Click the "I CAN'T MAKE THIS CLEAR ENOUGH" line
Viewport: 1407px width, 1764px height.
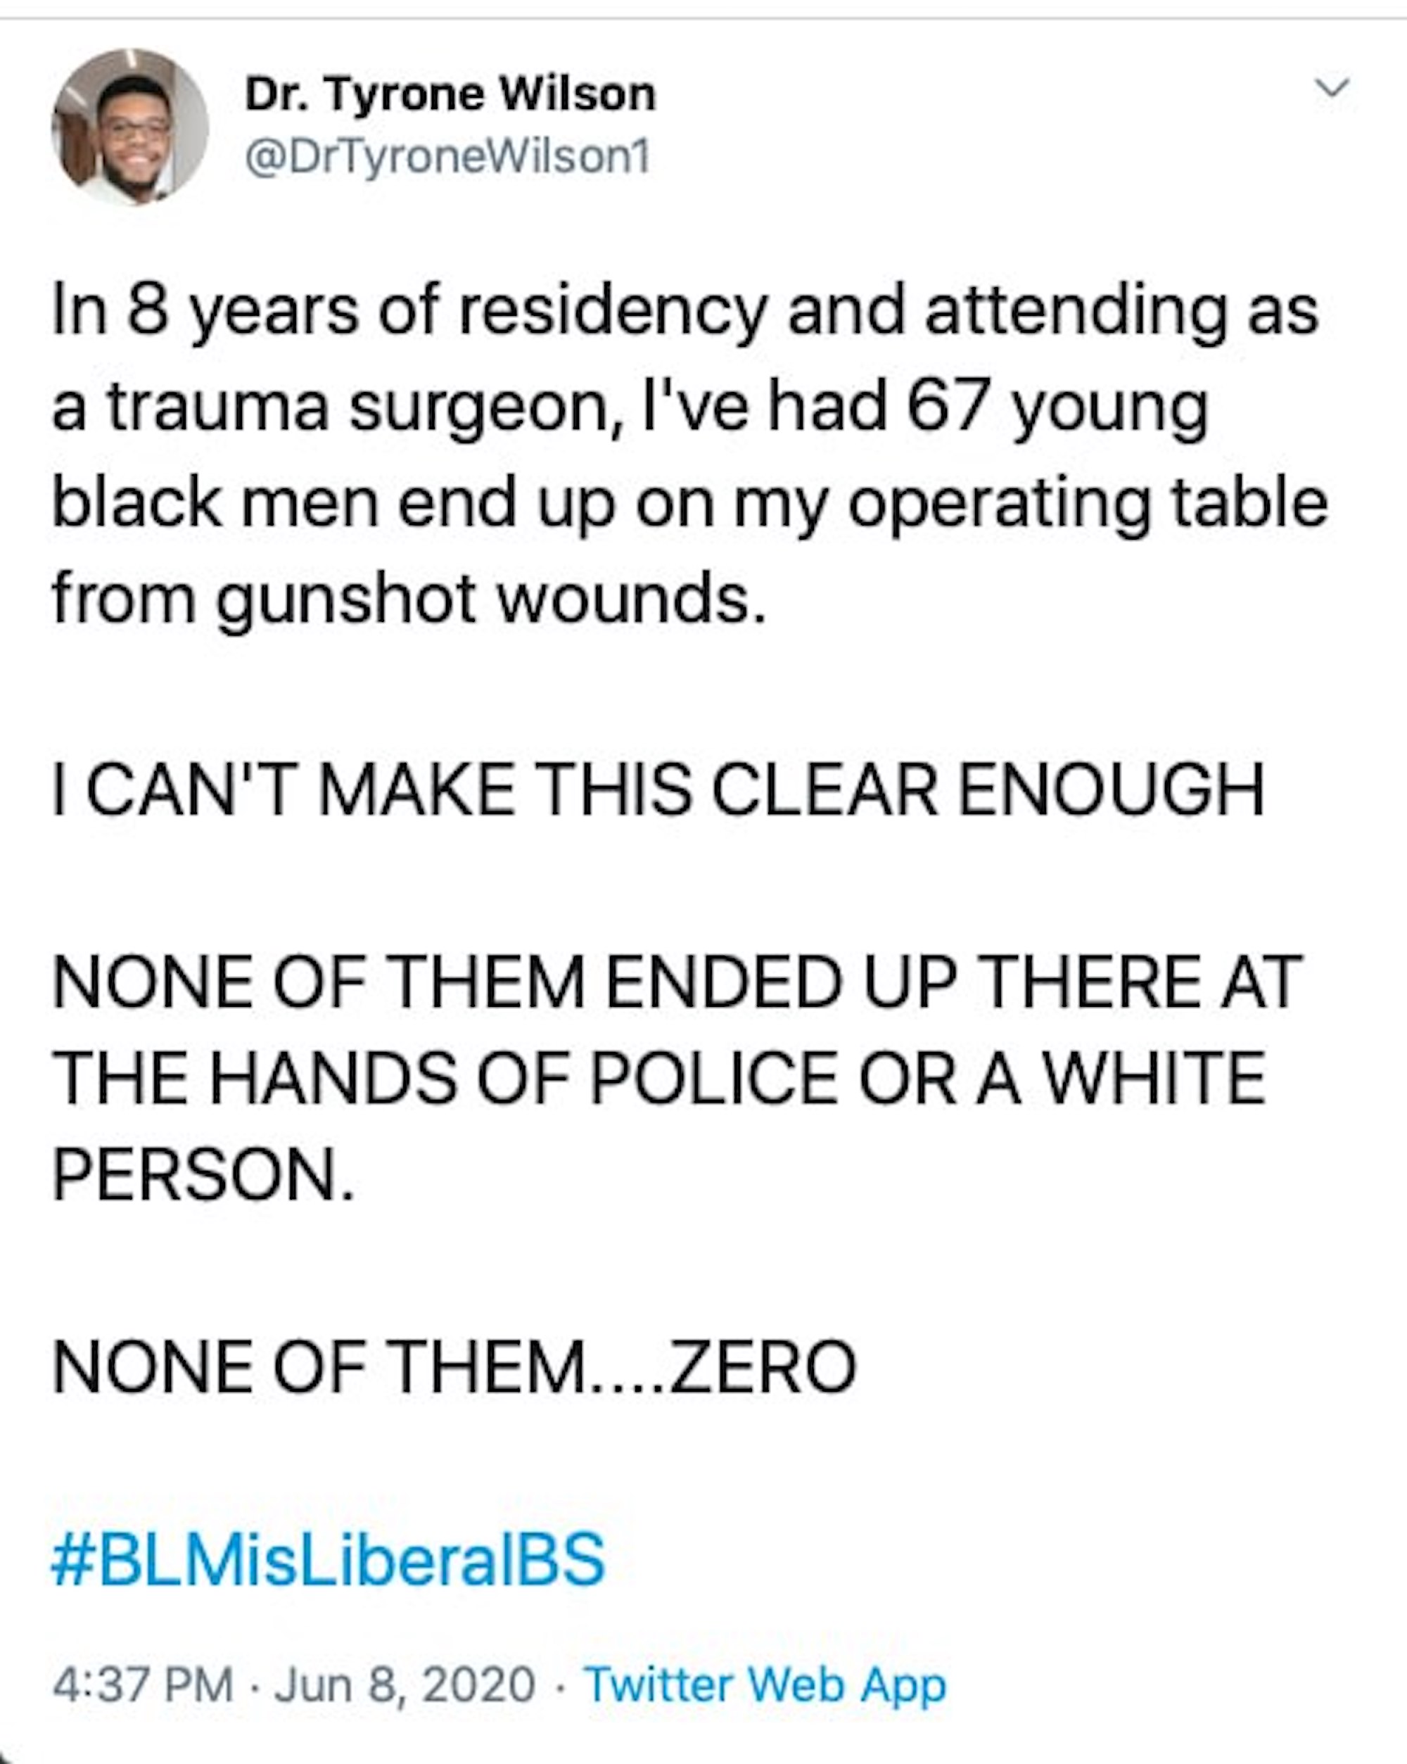pos(658,791)
